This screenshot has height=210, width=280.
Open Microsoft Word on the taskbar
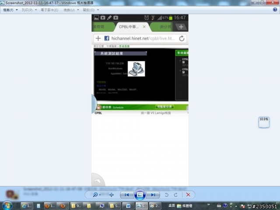click(128, 206)
